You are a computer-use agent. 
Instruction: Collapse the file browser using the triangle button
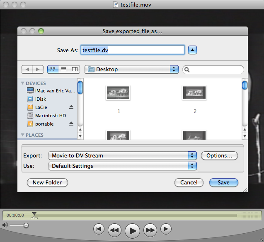click(192, 50)
